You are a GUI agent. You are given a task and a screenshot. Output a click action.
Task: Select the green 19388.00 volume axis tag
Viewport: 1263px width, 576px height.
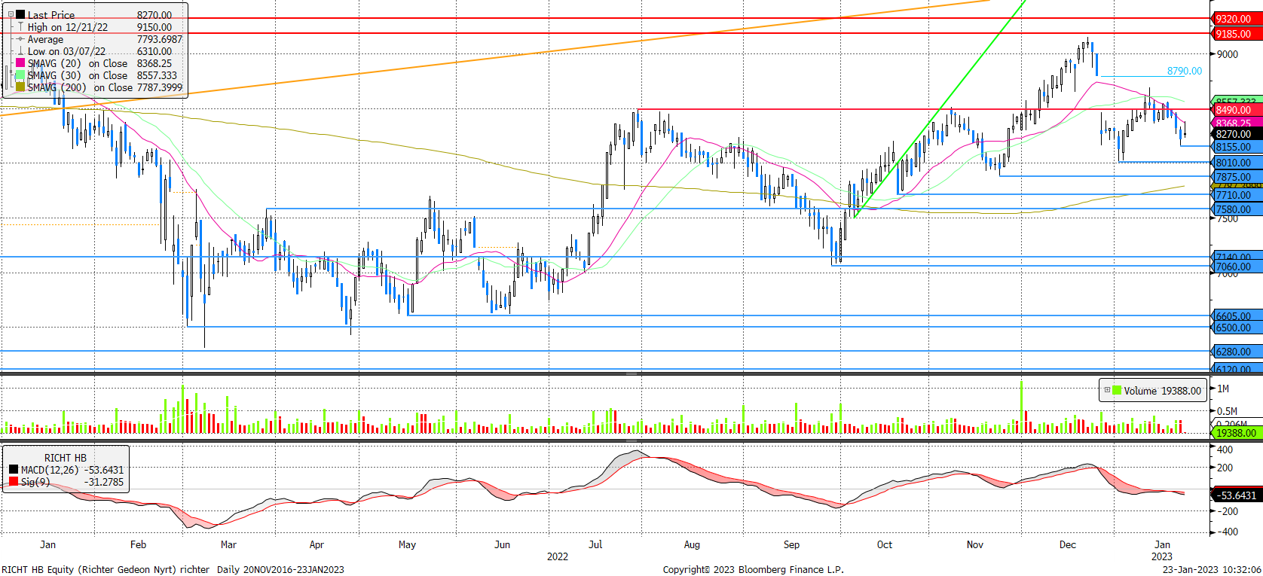1235,433
